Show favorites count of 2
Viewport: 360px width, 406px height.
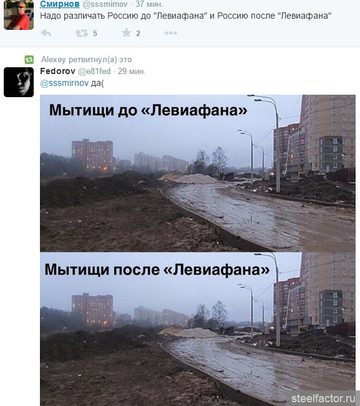click(138, 34)
